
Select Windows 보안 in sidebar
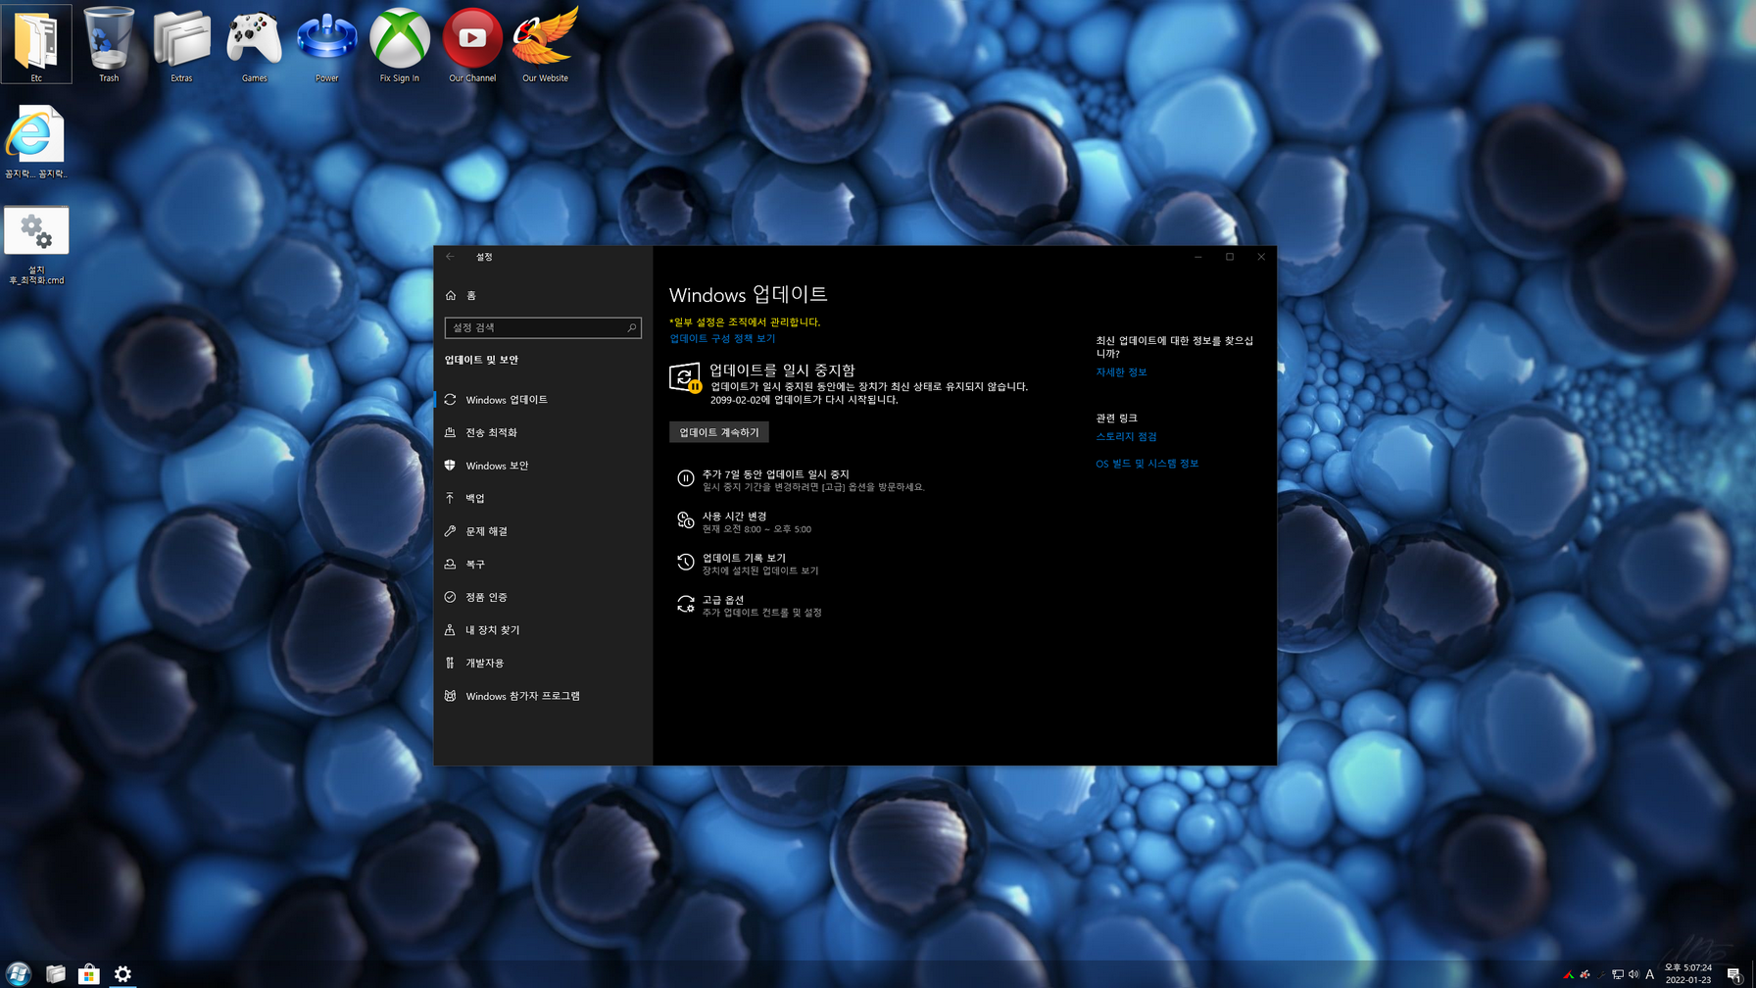coord(543,466)
